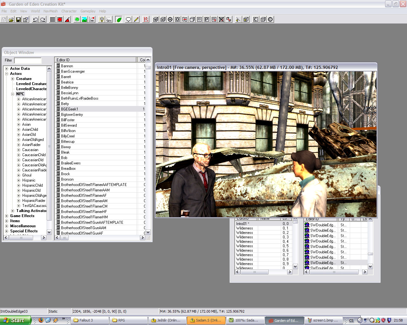The image size is (407, 325).
Task: Switch to screen1.bmp taskbar window
Action: pyautogui.click(x=323, y=320)
